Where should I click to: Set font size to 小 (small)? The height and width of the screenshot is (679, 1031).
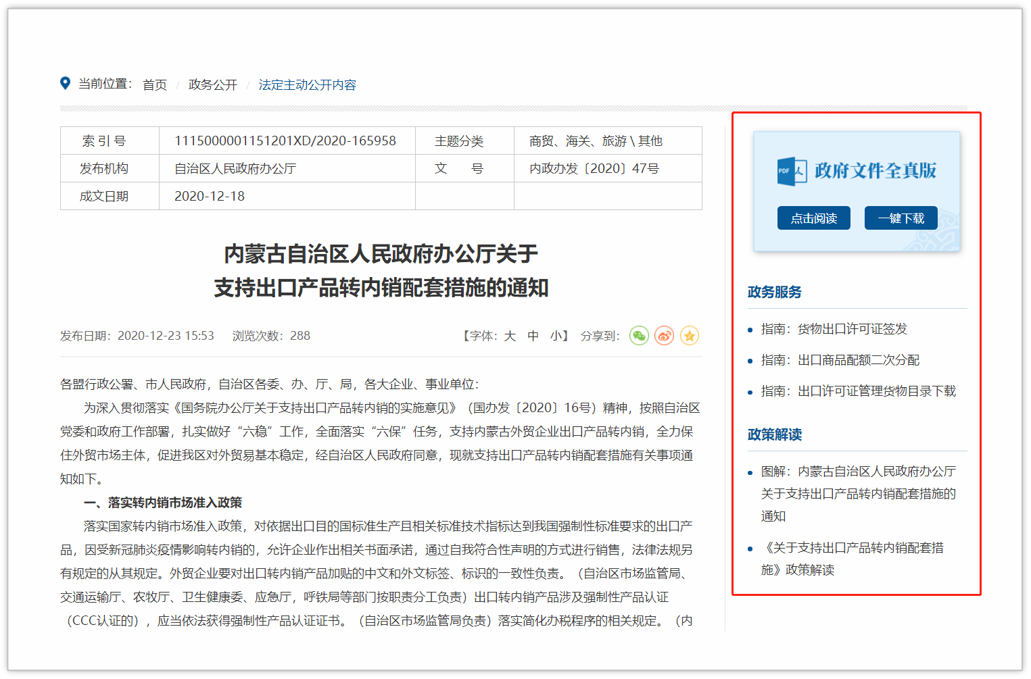click(556, 336)
